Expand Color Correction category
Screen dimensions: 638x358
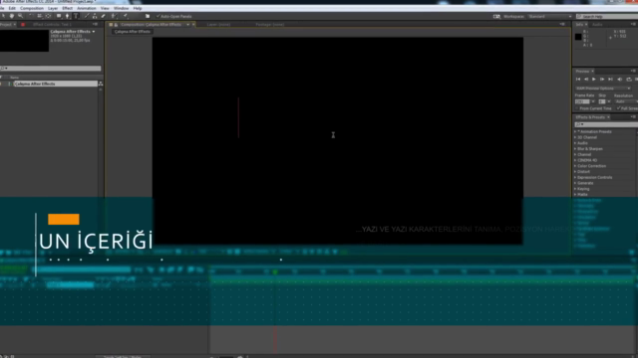(x=575, y=166)
